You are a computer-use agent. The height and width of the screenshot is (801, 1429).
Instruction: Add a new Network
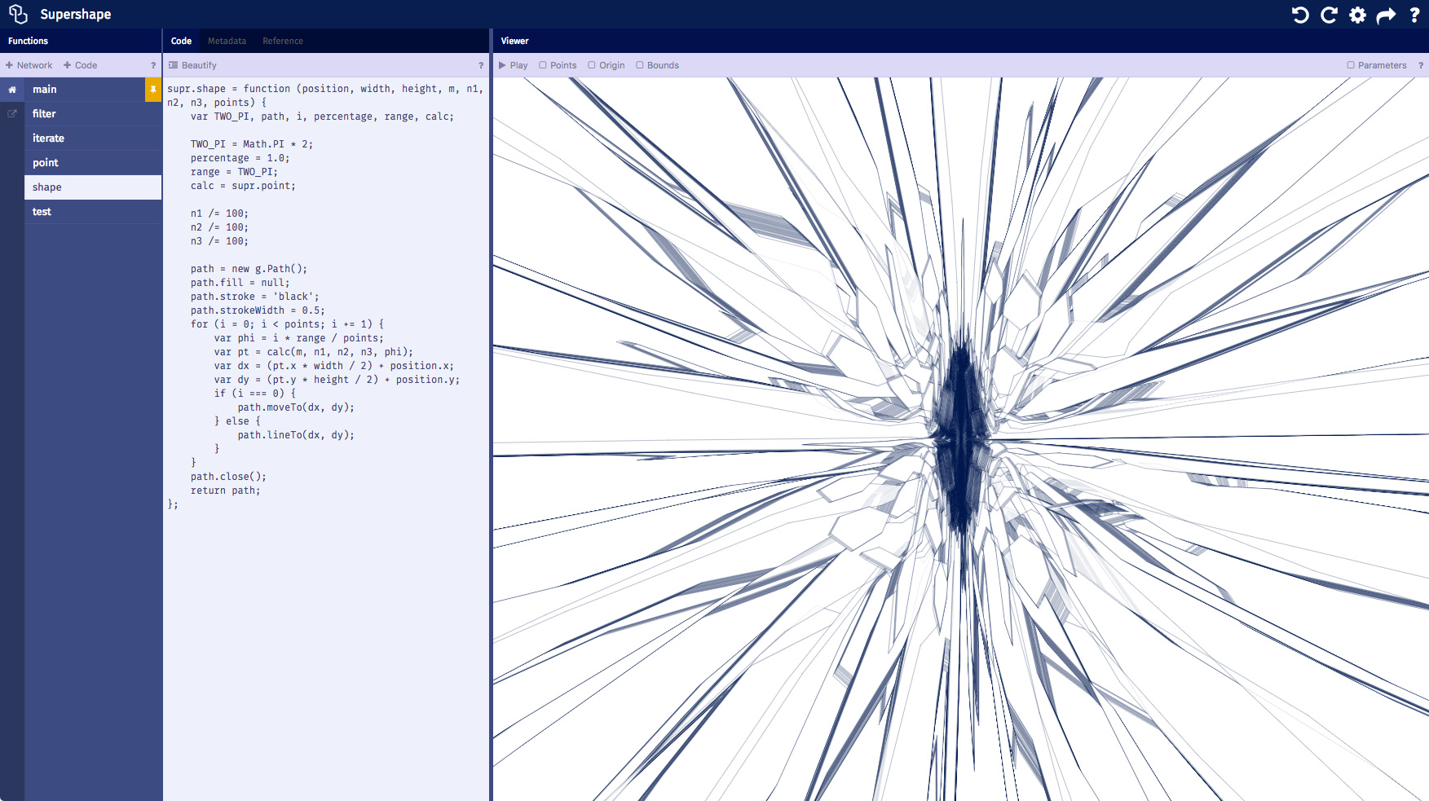click(29, 65)
